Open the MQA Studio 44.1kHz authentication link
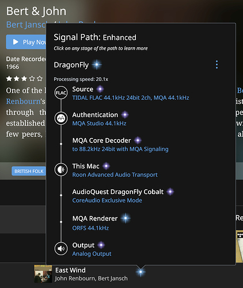The image size is (243, 288). [99, 124]
